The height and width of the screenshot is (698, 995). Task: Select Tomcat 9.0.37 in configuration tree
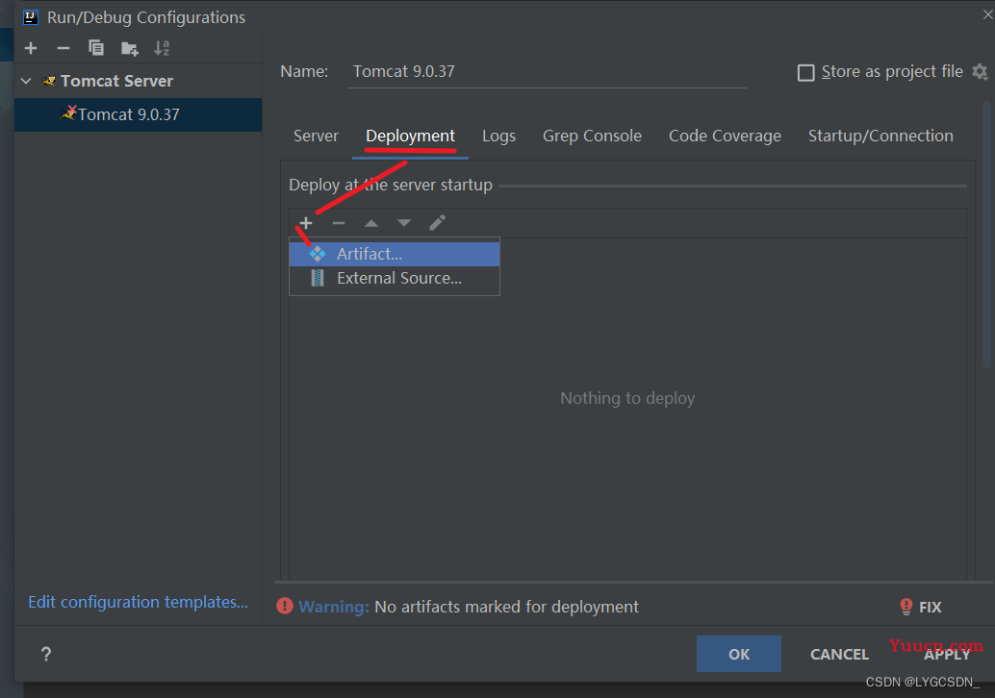click(139, 114)
